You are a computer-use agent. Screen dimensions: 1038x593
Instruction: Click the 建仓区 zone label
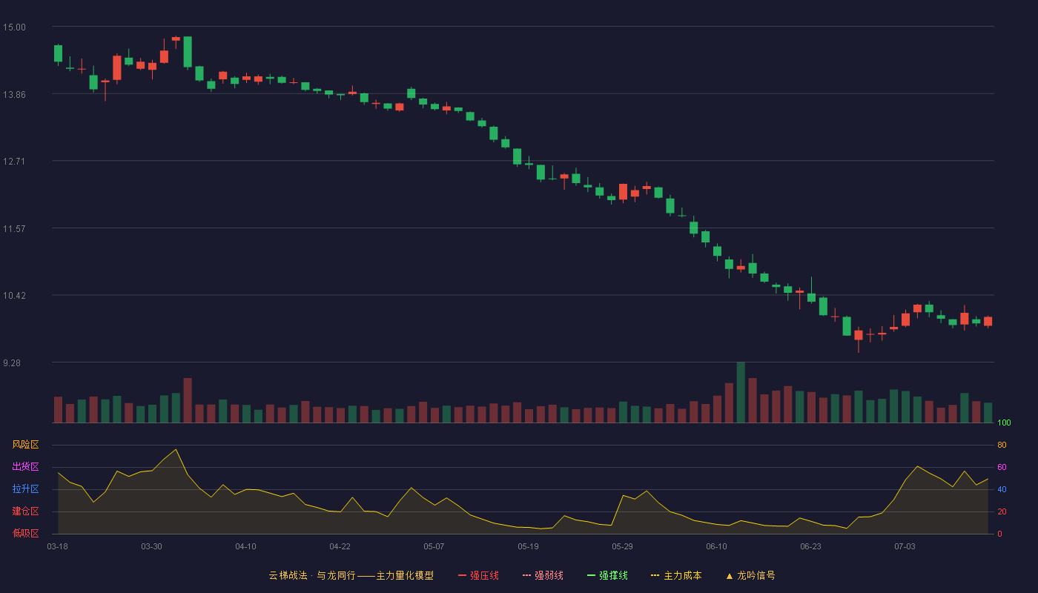[x=25, y=511]
